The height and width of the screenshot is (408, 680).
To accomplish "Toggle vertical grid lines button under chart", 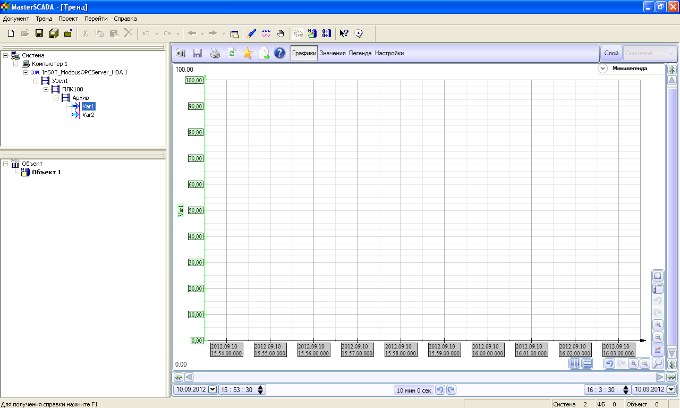I will click(x=575, y=363).
